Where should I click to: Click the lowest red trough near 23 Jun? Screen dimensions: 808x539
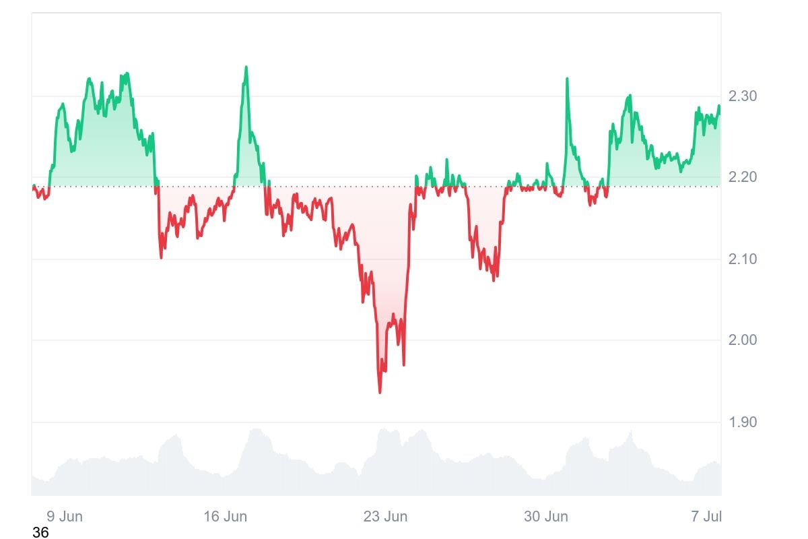(380, 392)
